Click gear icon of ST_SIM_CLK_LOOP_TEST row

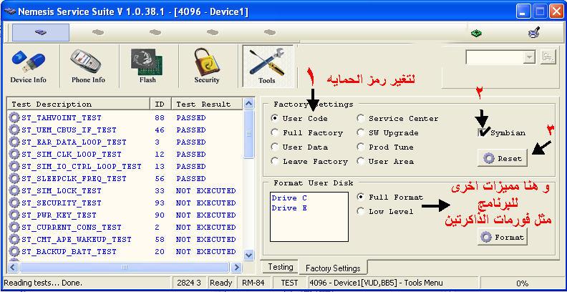coord(14,155)
